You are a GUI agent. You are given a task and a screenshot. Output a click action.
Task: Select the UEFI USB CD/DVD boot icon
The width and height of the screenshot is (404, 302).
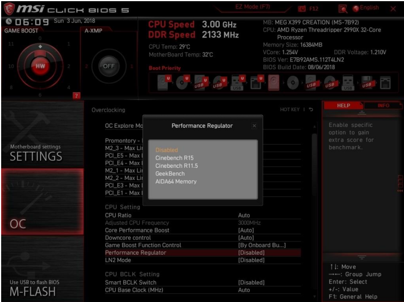[x=219, y=83]
